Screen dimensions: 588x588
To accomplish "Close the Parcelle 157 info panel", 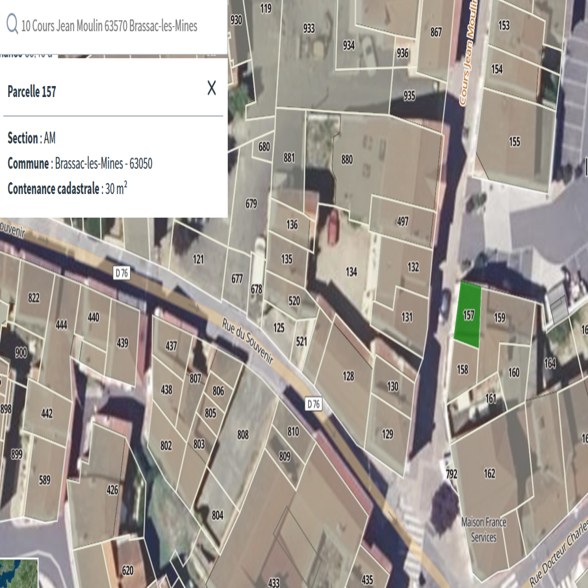I will click(212, 88).
